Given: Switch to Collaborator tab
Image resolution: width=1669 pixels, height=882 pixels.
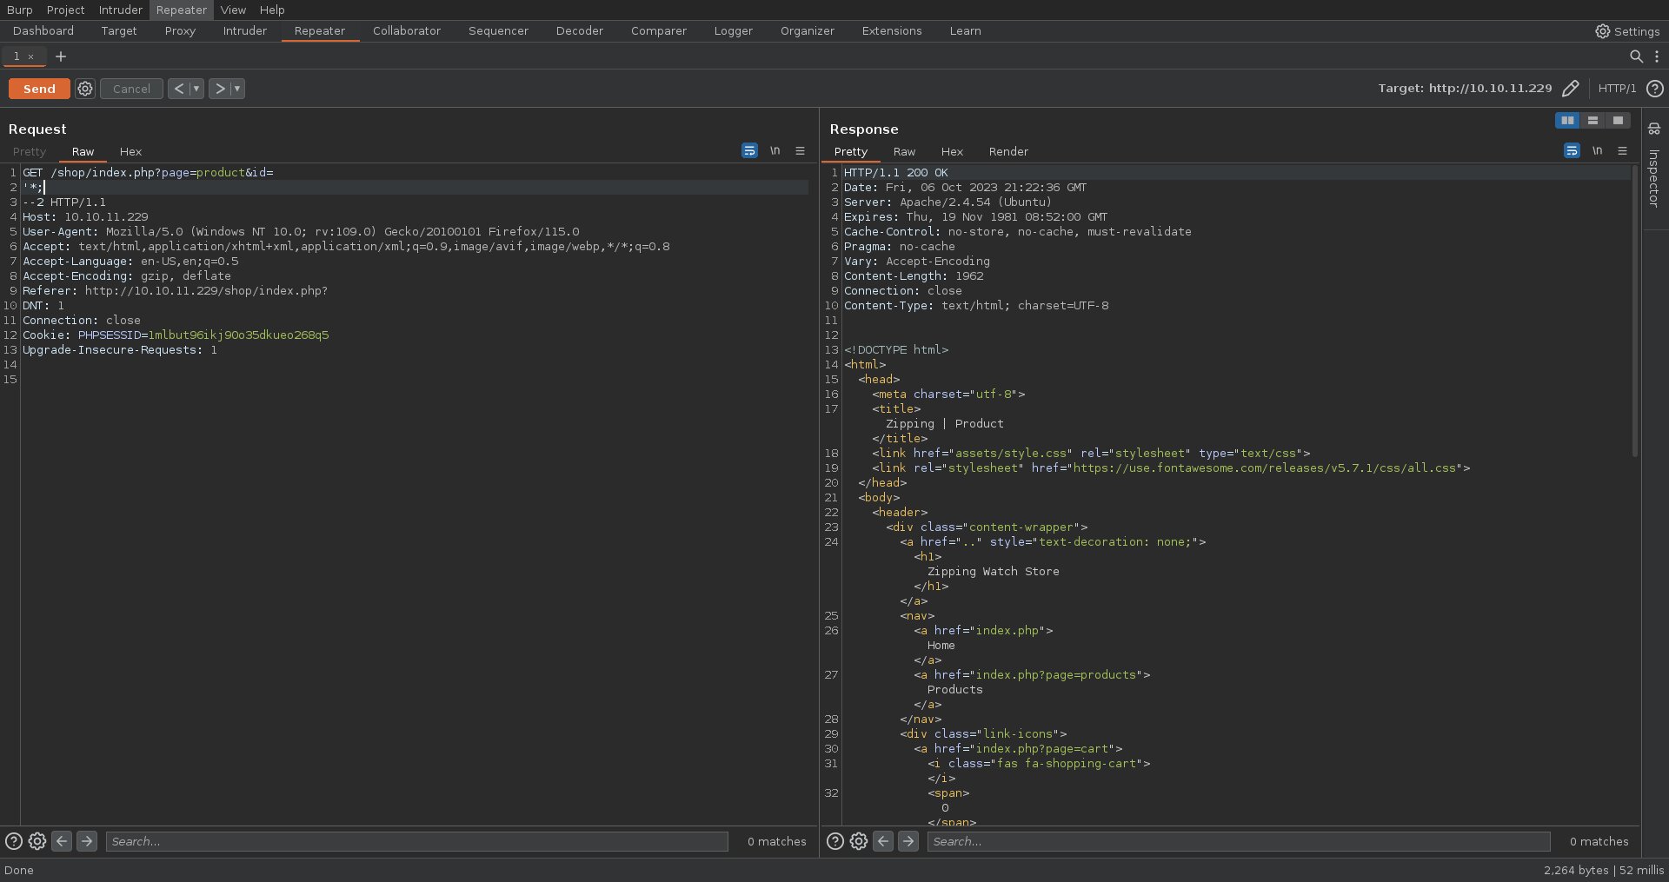Looking at the screenshot, I should click(407, 31).
